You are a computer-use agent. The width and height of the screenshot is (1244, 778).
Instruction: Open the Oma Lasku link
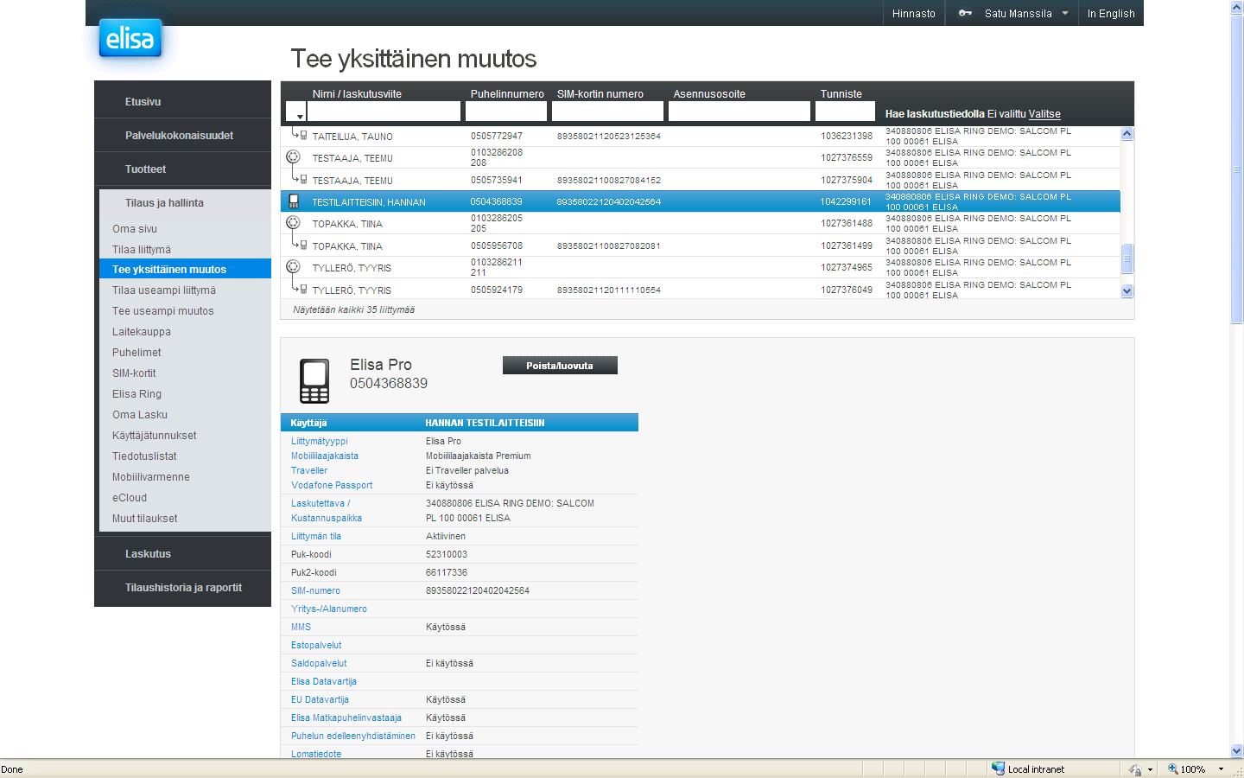[140, 414]
